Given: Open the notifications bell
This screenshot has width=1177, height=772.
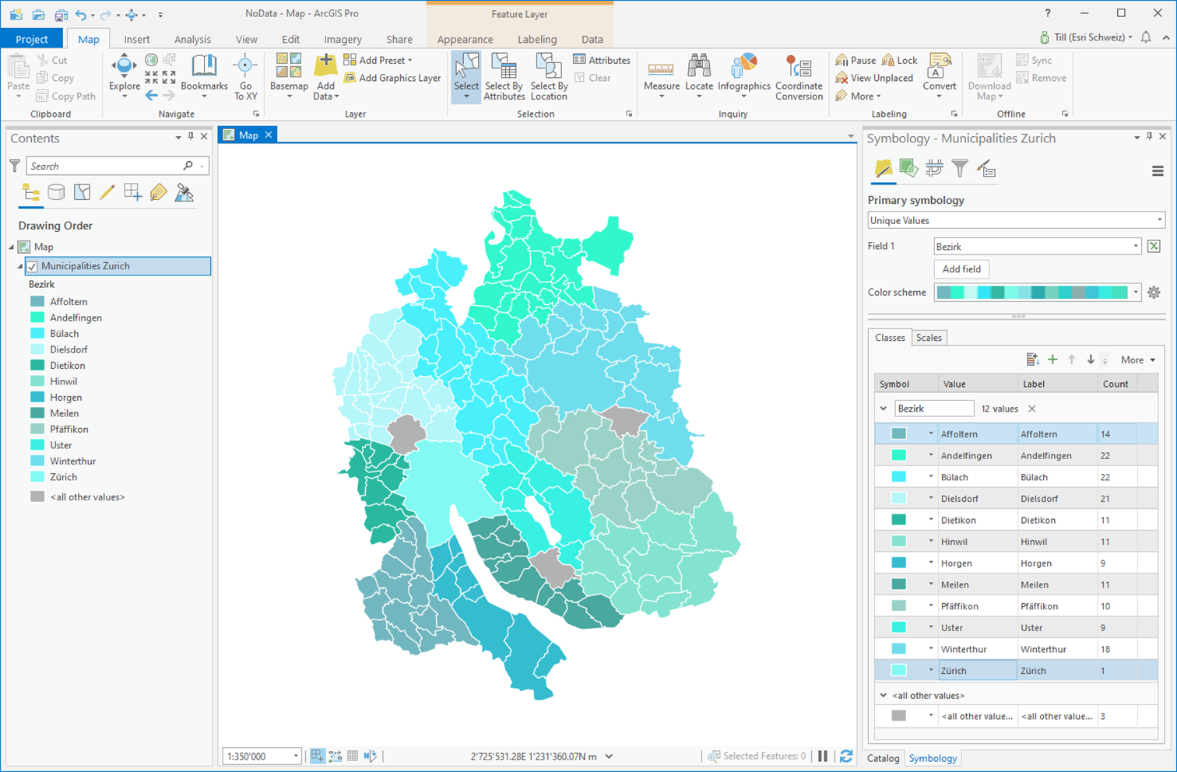Looking at the screenshot, I should [1146, 37].
